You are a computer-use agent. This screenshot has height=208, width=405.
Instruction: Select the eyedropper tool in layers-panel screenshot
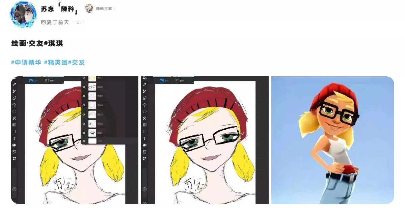pos(15,84)
